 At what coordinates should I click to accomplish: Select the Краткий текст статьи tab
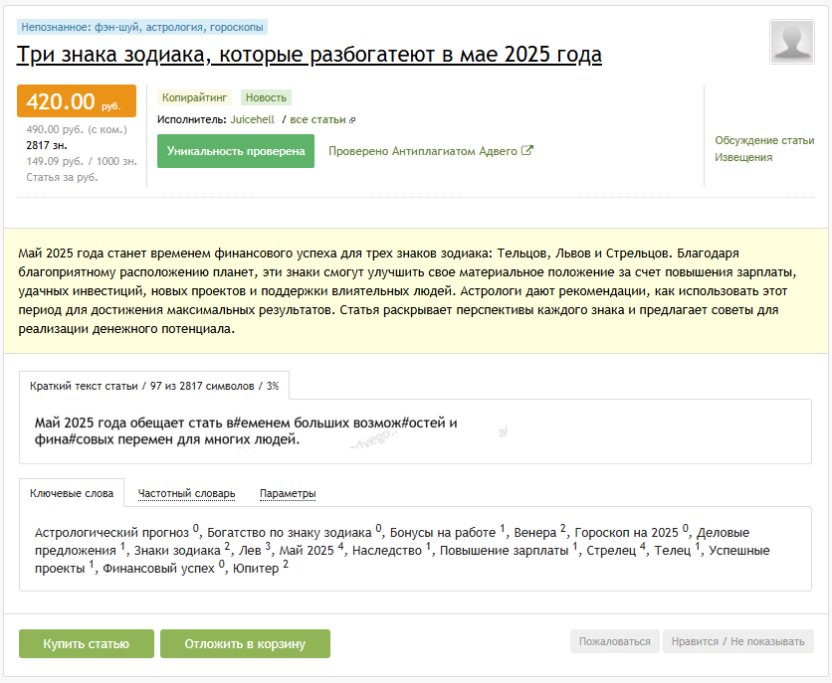point(154,386)
